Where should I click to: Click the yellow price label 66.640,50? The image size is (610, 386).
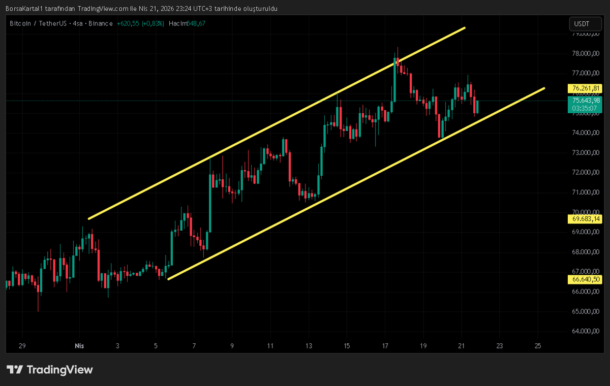[x=584, y=279]
